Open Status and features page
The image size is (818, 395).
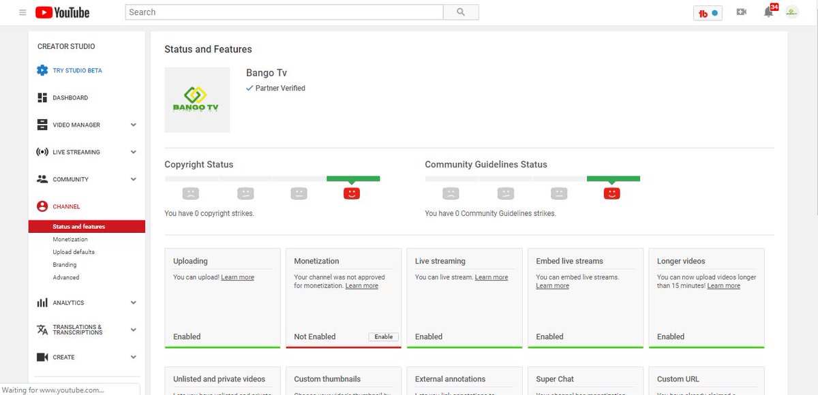point(87,227)
